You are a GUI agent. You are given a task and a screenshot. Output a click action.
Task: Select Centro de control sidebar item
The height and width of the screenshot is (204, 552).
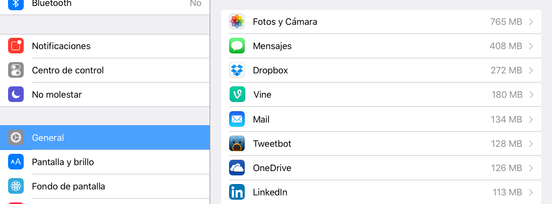[x=105, y=70]
